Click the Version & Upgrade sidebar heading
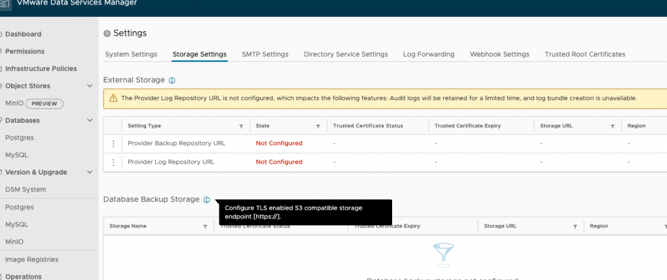 36,172
